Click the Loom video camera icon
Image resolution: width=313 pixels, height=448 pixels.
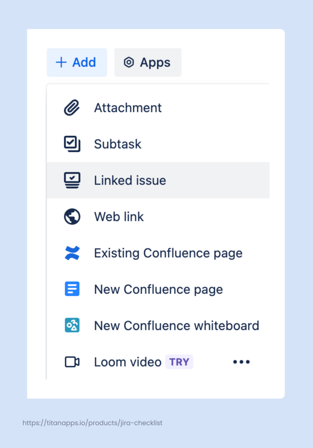[72, 362]
